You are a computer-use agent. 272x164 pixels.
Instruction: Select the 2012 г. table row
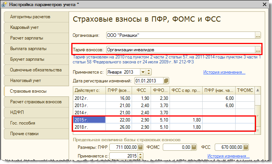(164, 98)
